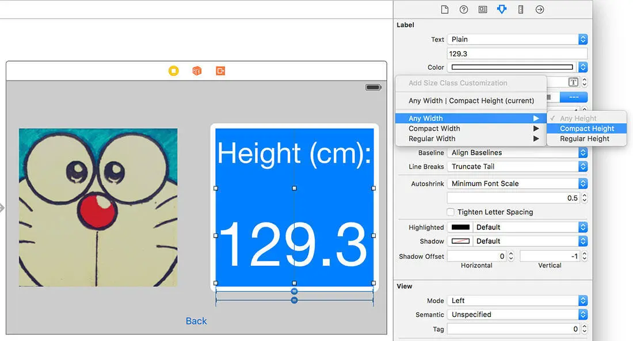Click the Vertical shadow offset stepper
This screenshot has height=341, width=633.
click(585, 256)
